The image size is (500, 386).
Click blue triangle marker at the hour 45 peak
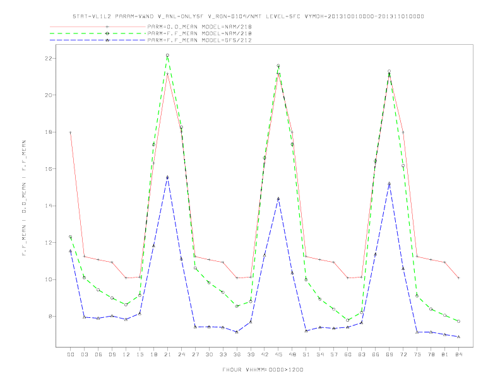pos(278,199)
